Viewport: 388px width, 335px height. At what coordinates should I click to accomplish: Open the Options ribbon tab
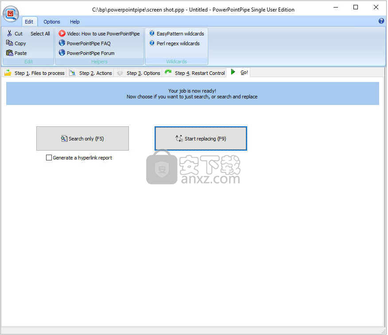(52, 22)
